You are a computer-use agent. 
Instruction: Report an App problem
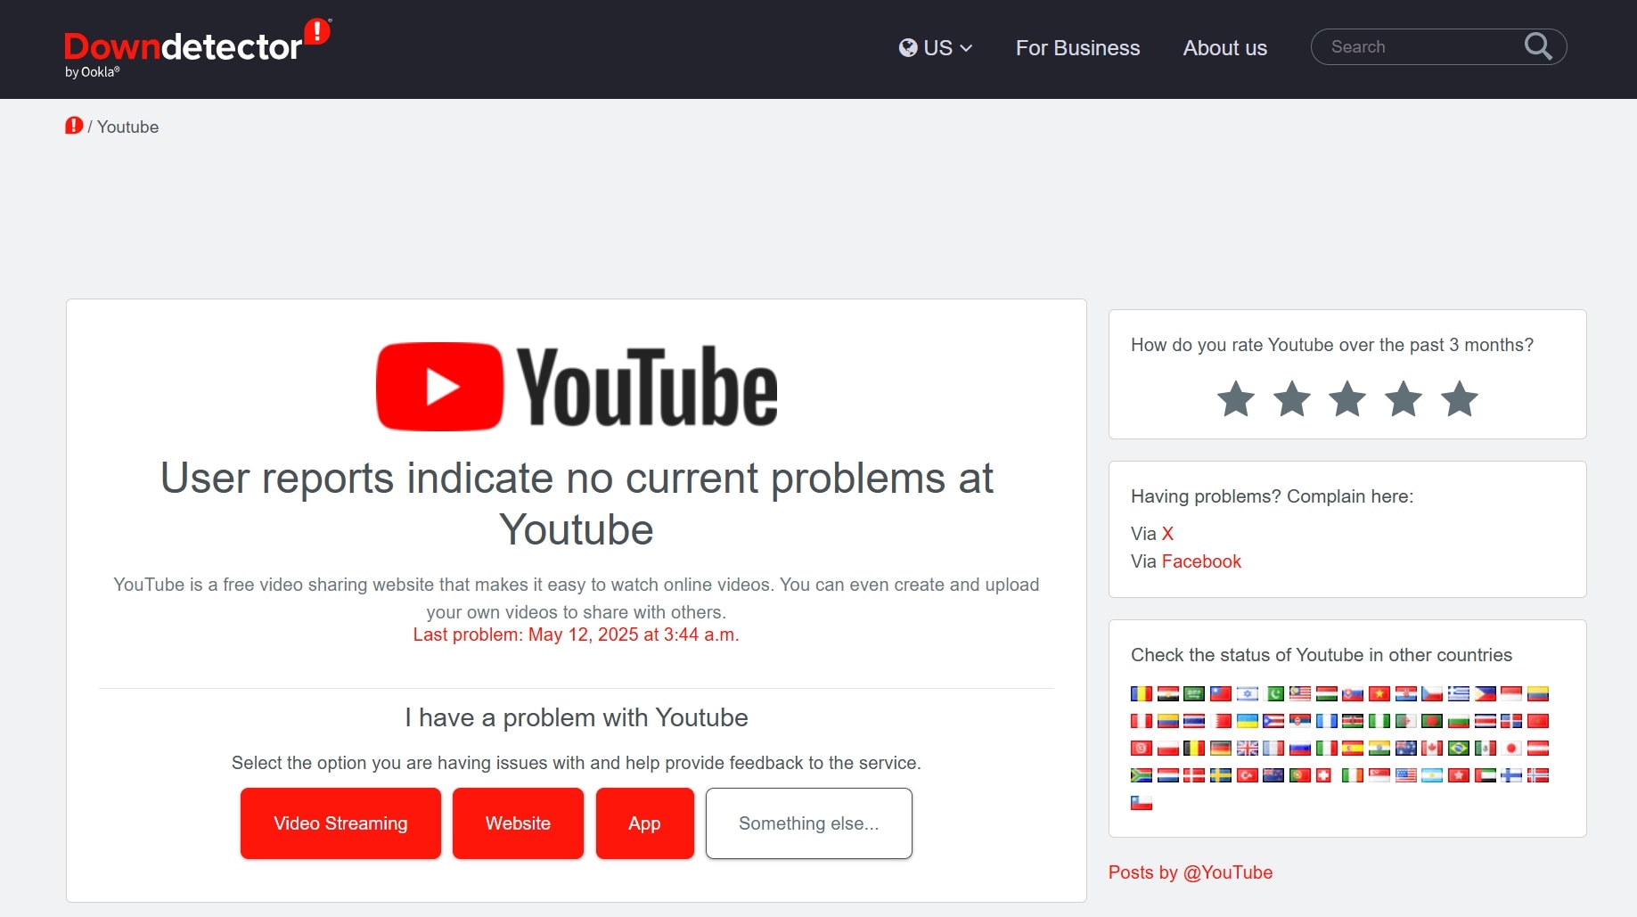644,823
